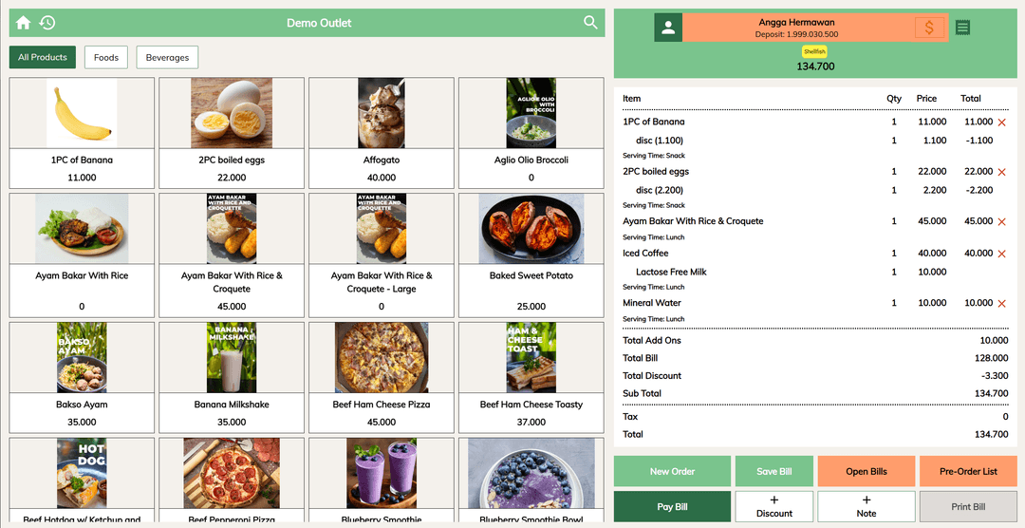This screenshot has width=1025, height=528.
Task: Remove 1PC of Banana from bill
Action: (1001, 123)
